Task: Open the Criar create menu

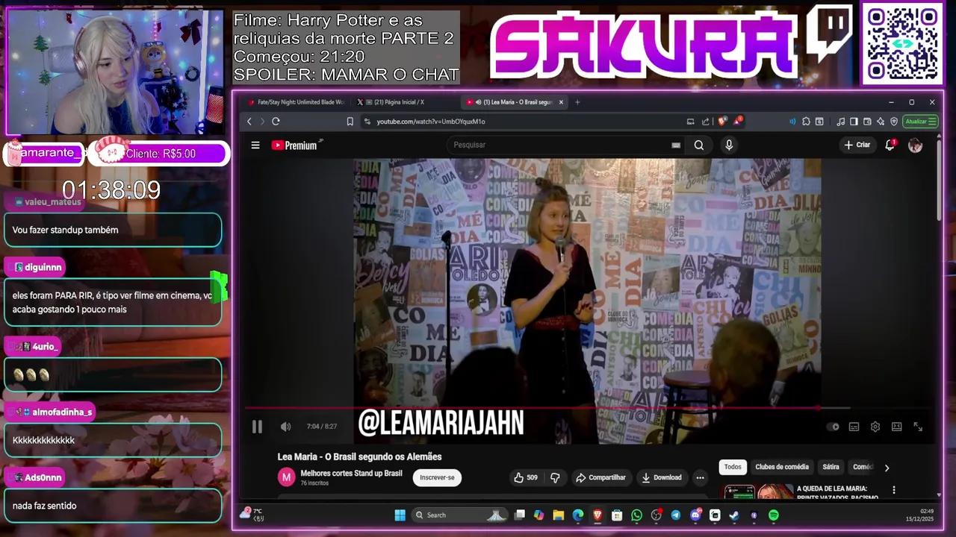Action: (857, 145)
